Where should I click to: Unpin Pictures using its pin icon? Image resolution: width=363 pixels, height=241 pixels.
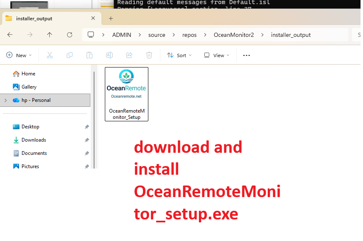87,166
